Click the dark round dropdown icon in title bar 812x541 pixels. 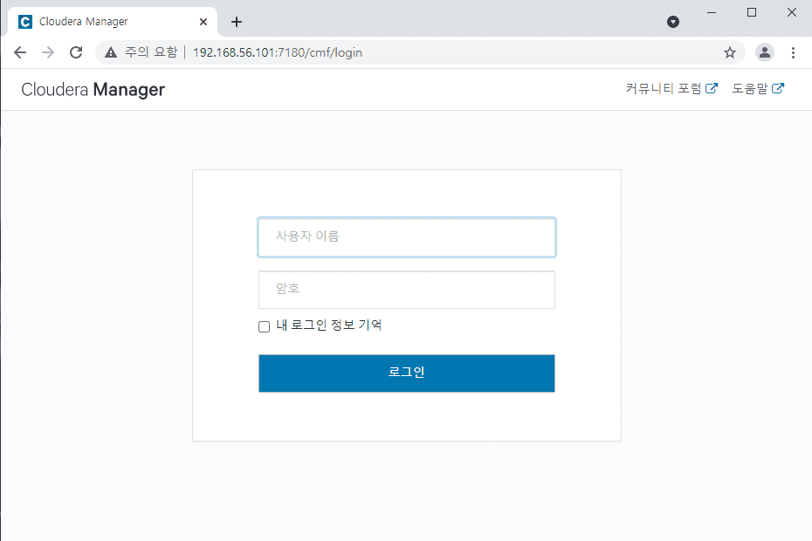672,22
